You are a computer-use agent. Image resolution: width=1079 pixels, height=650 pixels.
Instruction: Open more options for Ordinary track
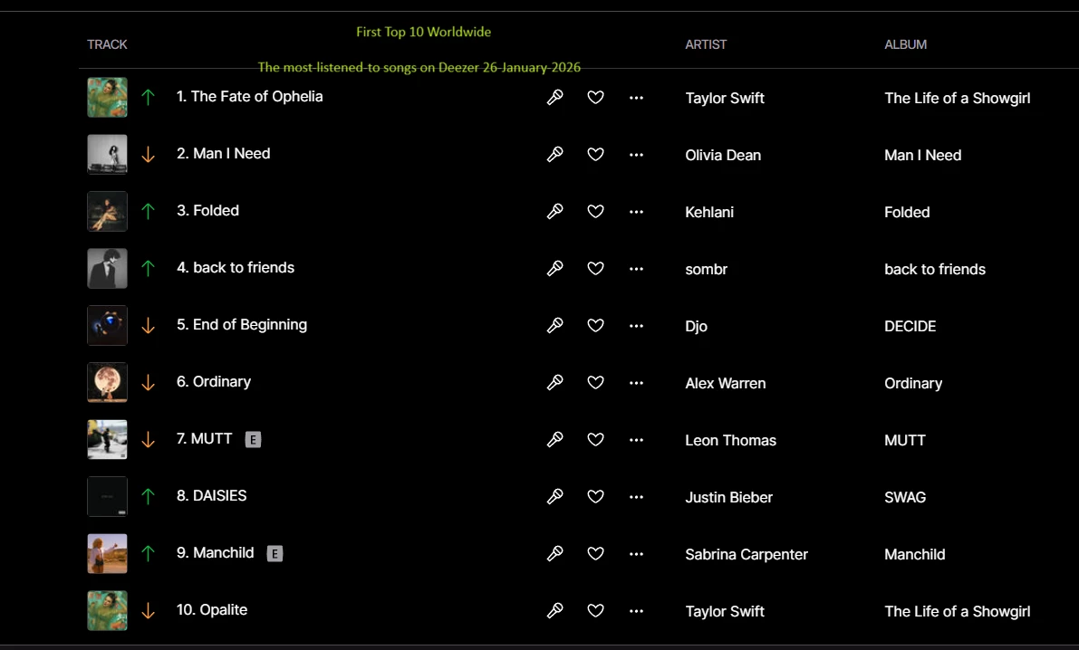point(636,383)
